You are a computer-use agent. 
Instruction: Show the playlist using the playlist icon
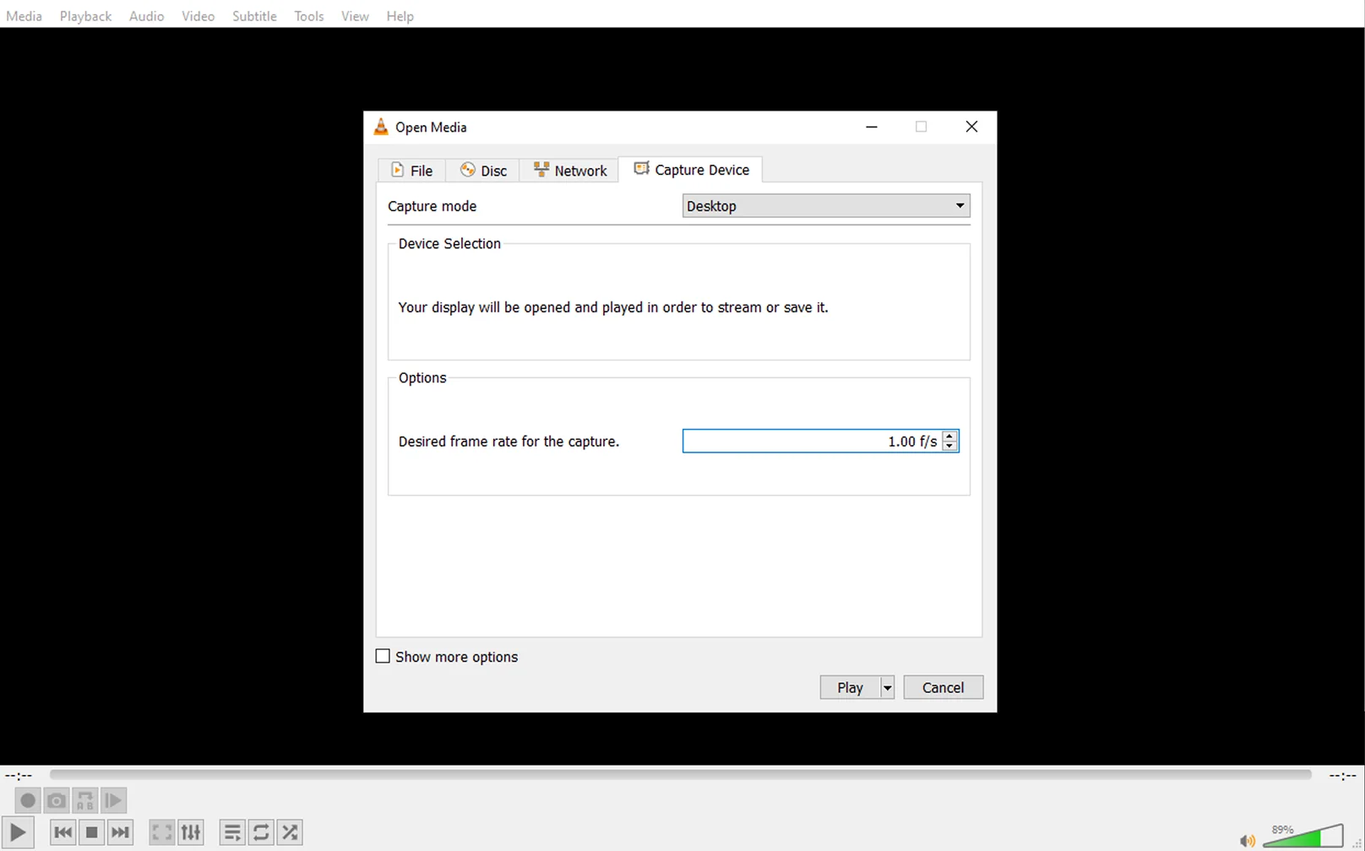[232, 832]
